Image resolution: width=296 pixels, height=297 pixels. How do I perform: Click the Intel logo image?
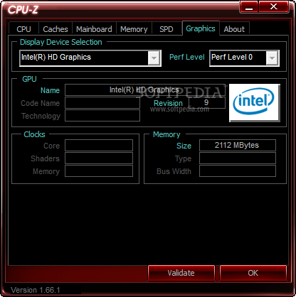tap(255, 103)
